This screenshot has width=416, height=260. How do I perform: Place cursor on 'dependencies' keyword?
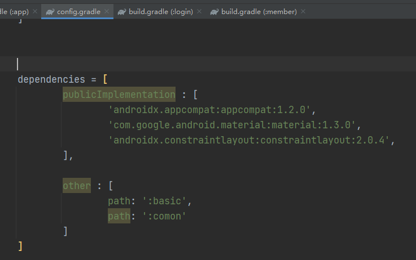[x=51, y=79]
